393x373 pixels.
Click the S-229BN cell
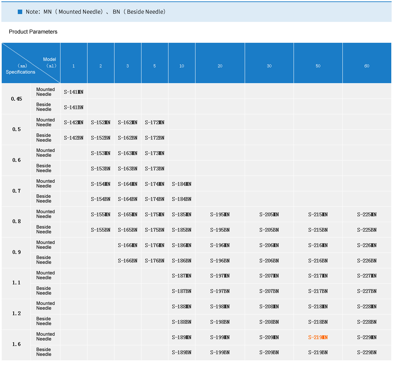[x=367, y=352]
